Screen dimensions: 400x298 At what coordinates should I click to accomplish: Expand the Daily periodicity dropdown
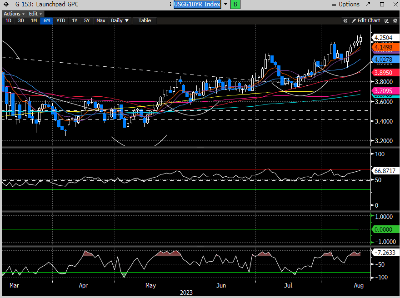tap(120, 20)
